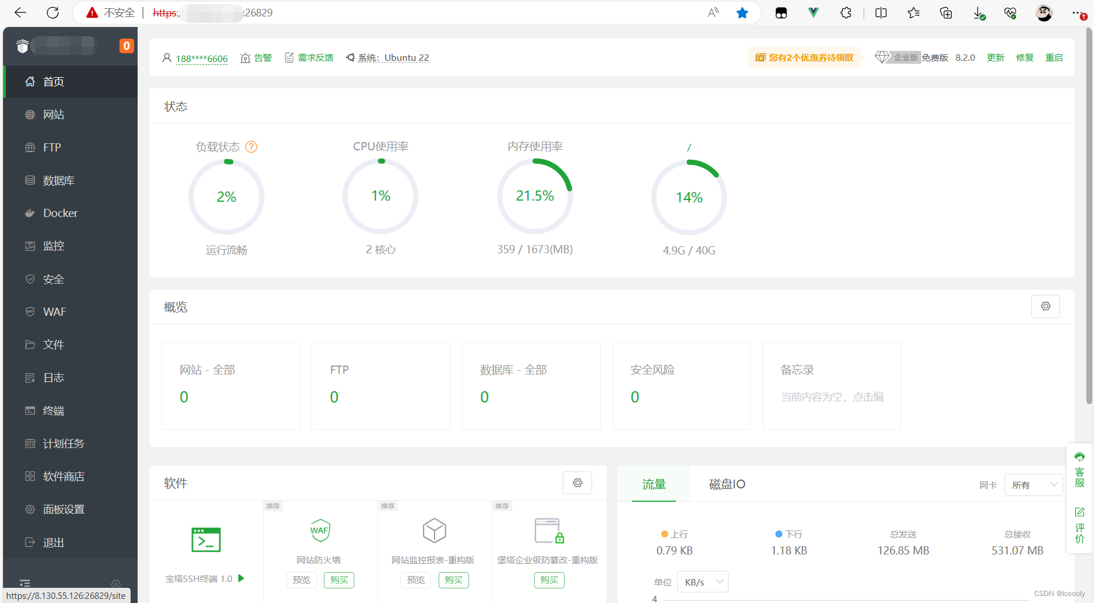The width and height of the screenshot is (1094, 603).
Task: Collapse the sidebar with the menu-fold icon
Action: pos(25,583)
